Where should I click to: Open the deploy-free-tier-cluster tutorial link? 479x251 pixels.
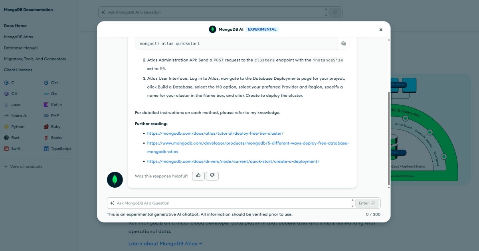click(215, 133)
